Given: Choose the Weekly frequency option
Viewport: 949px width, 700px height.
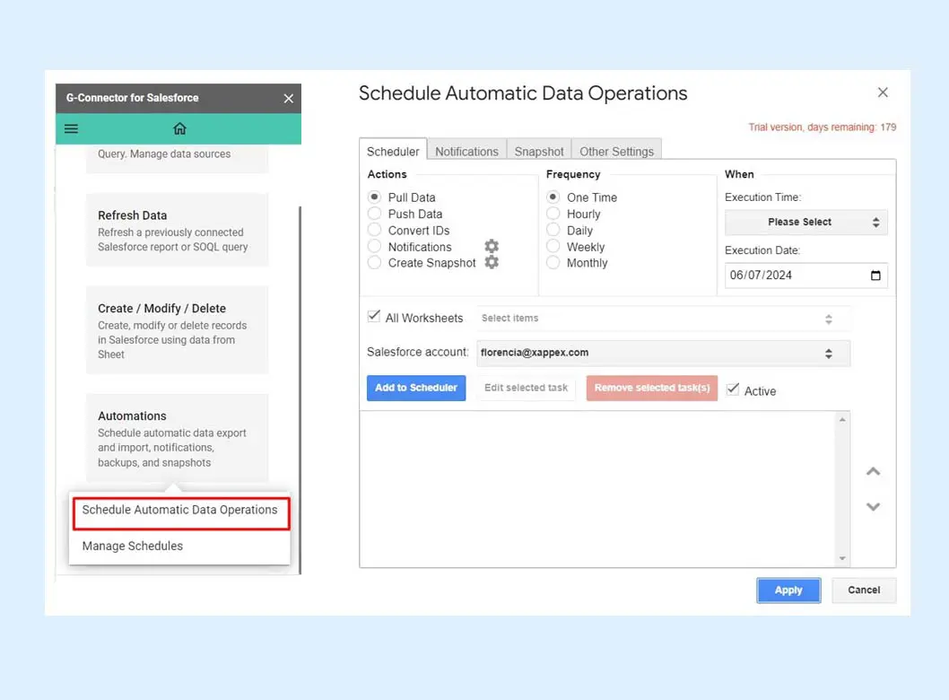Looking at the screenshot, I should pos(553,247).
